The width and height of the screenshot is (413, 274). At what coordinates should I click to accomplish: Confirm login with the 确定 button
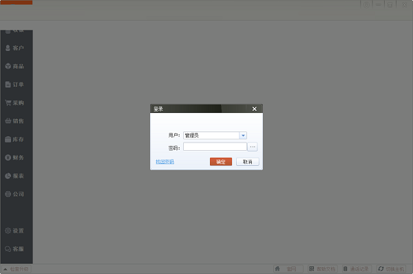coord(221,162)
